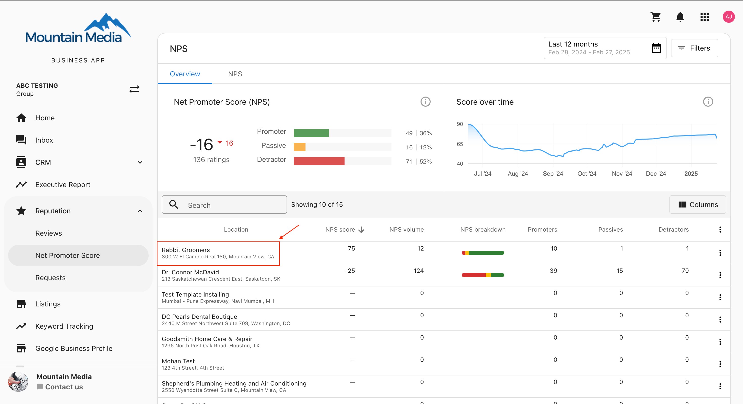The width and height of the screenshot is (743, 404).
Task: Click the Google Business Profile store icon
Action: [21, 348]
